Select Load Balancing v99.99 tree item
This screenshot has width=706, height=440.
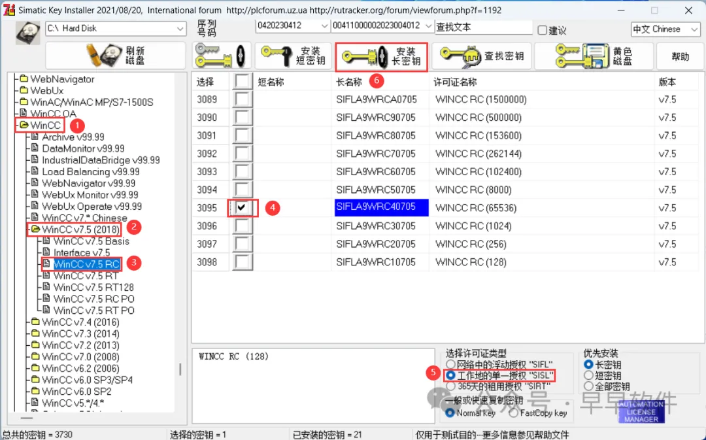click(x=90, y=171)
